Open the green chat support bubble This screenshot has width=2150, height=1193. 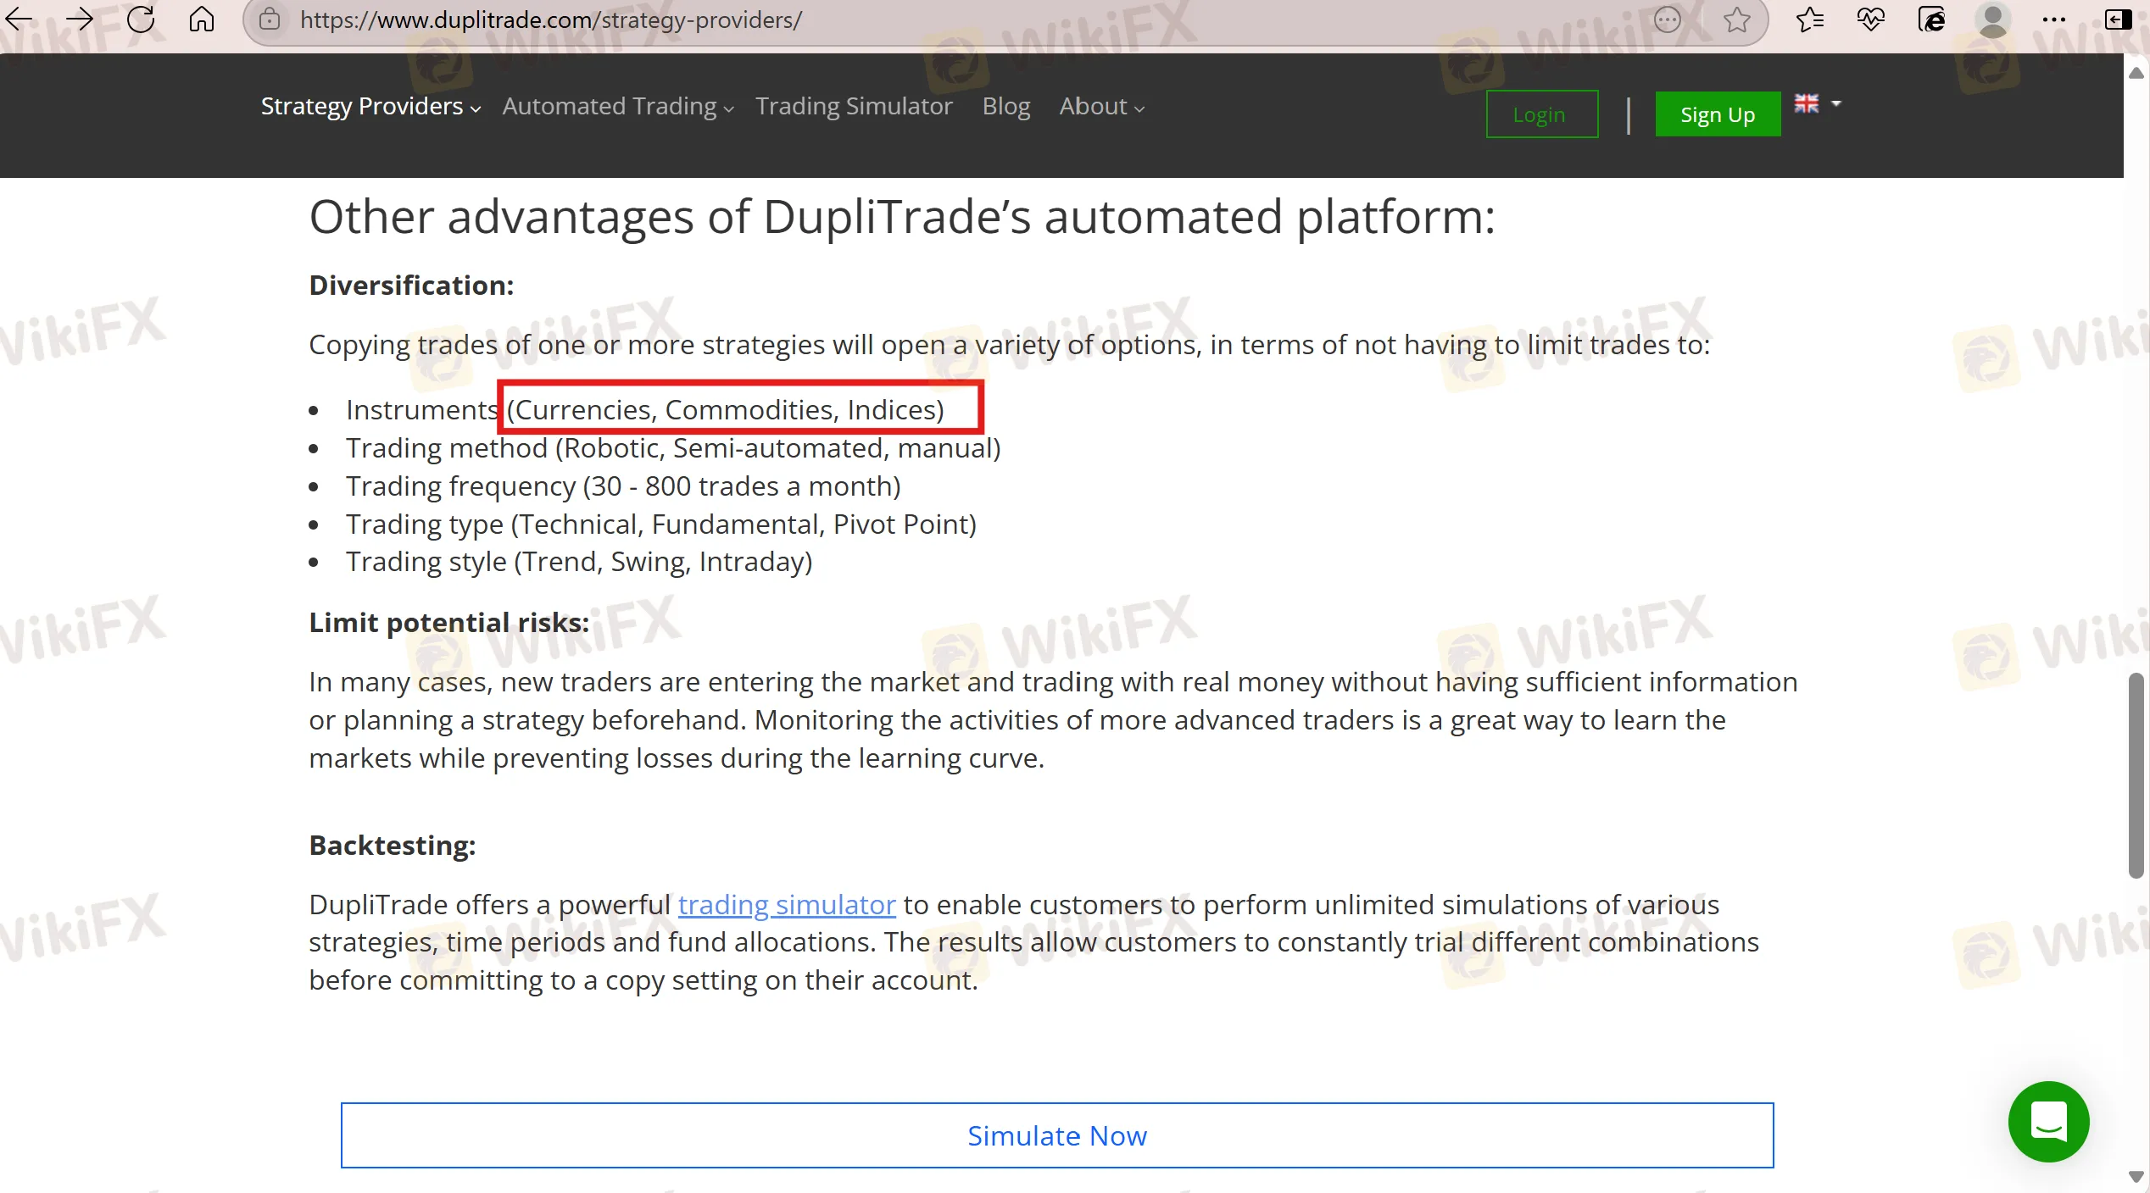2048,1122
